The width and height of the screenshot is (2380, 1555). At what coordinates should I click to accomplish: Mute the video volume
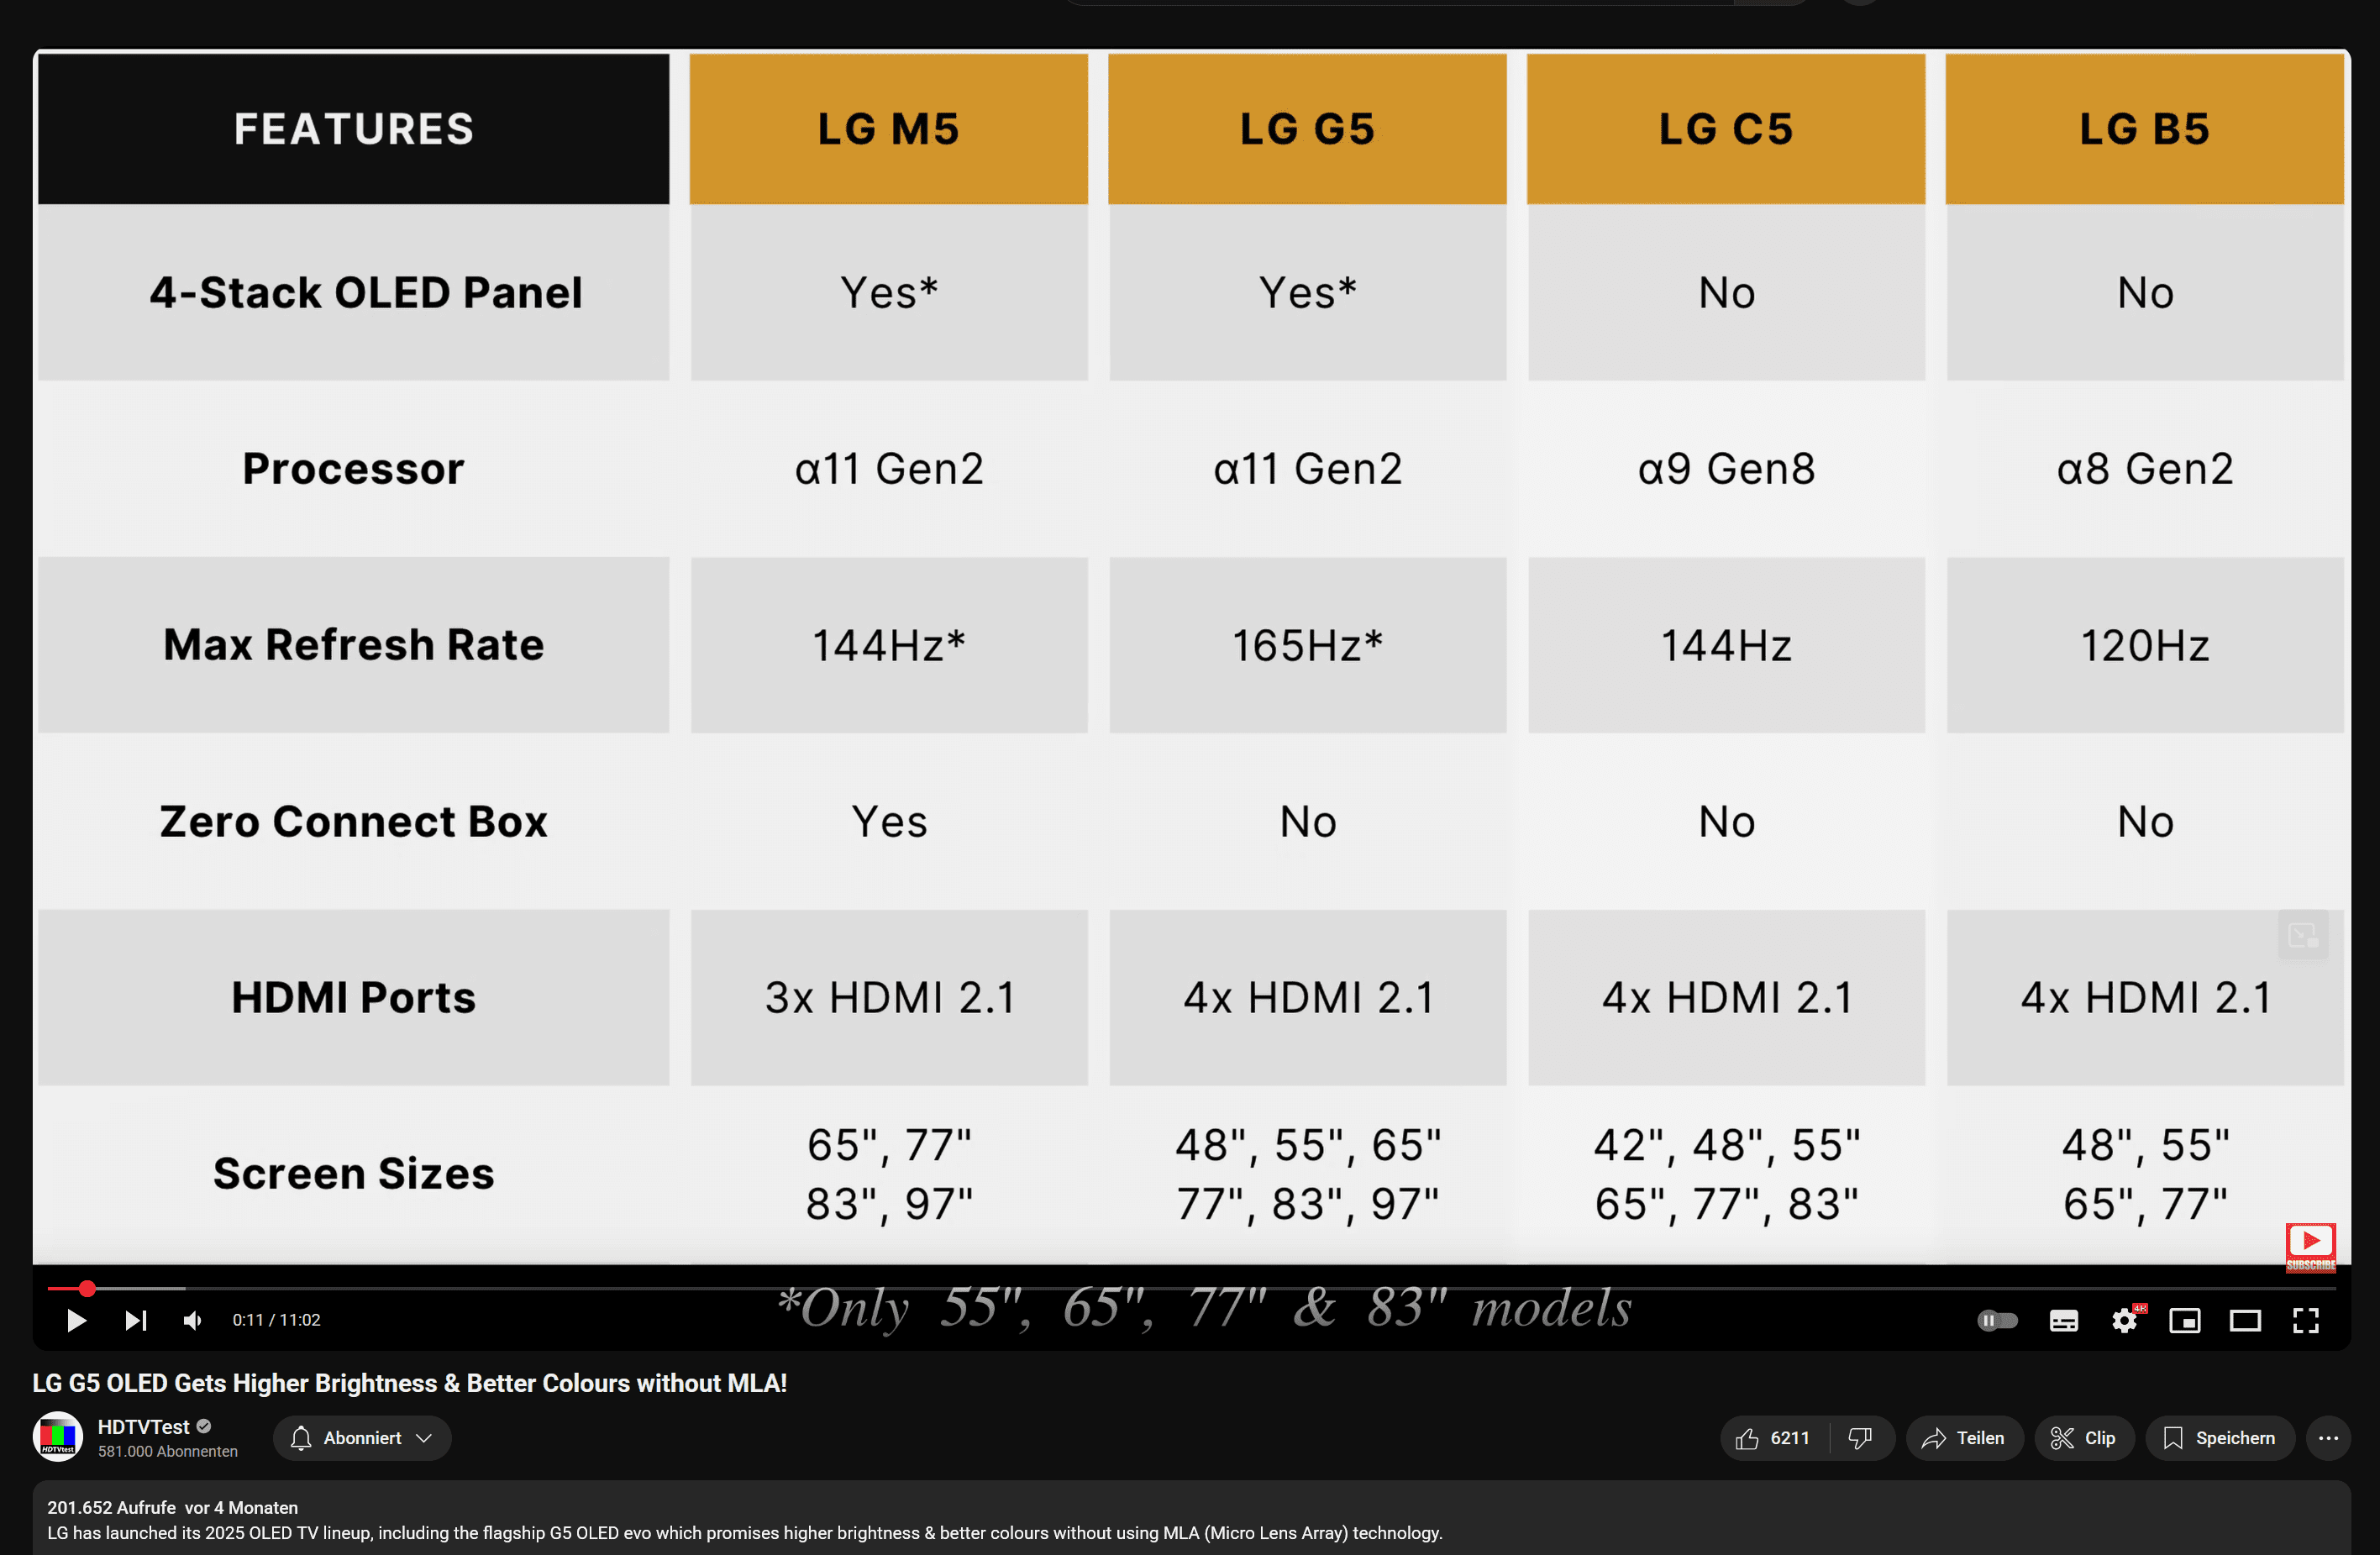(x=193, y=1320)
